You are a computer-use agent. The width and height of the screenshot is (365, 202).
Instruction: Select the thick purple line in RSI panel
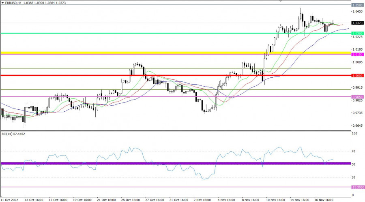click(122, 163)
